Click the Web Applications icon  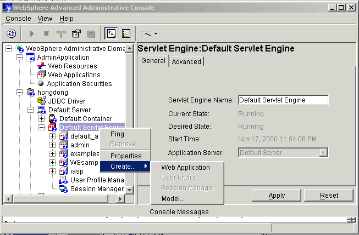pyautogui.click(x=41, y=74)
